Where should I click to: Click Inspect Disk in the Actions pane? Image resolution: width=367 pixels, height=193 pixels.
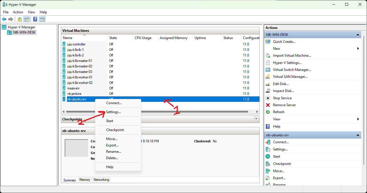click(x=283, y=91)
